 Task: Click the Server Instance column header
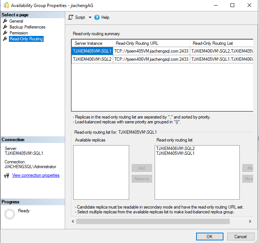click(x=88, y=43)
